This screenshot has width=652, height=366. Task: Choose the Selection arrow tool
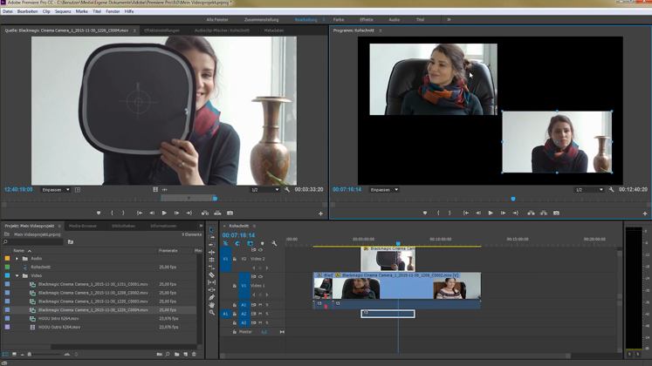pyautogui.click(x=211, y=231)
